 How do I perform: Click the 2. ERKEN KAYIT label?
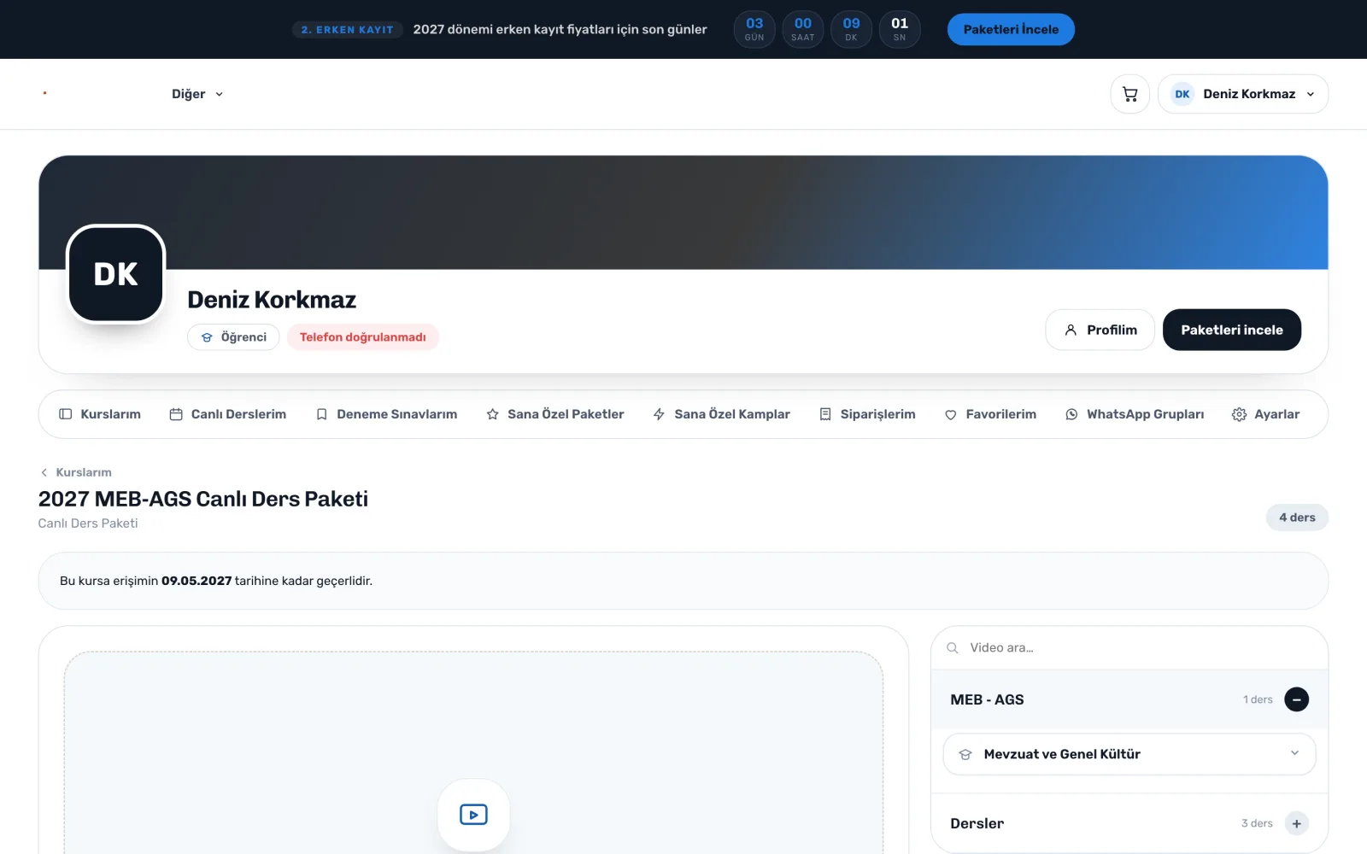347,30
